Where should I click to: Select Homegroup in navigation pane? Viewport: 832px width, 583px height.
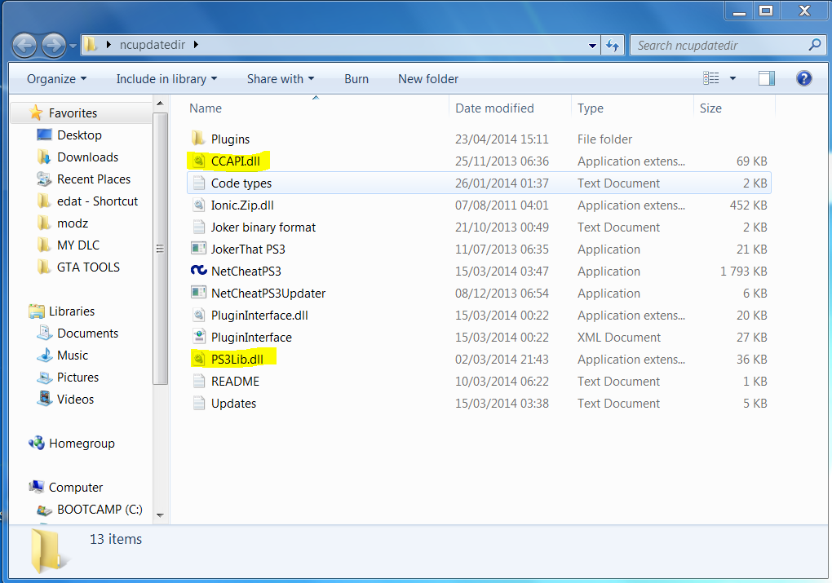point(82,444)
